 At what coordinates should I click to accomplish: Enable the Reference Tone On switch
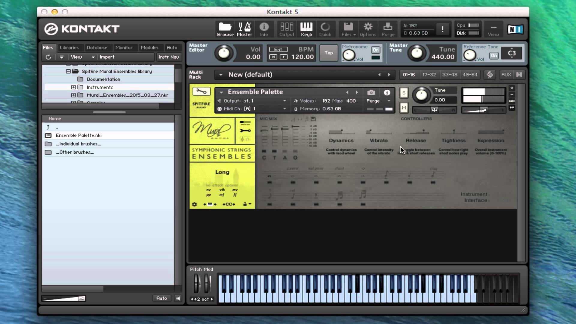[493, 55]
